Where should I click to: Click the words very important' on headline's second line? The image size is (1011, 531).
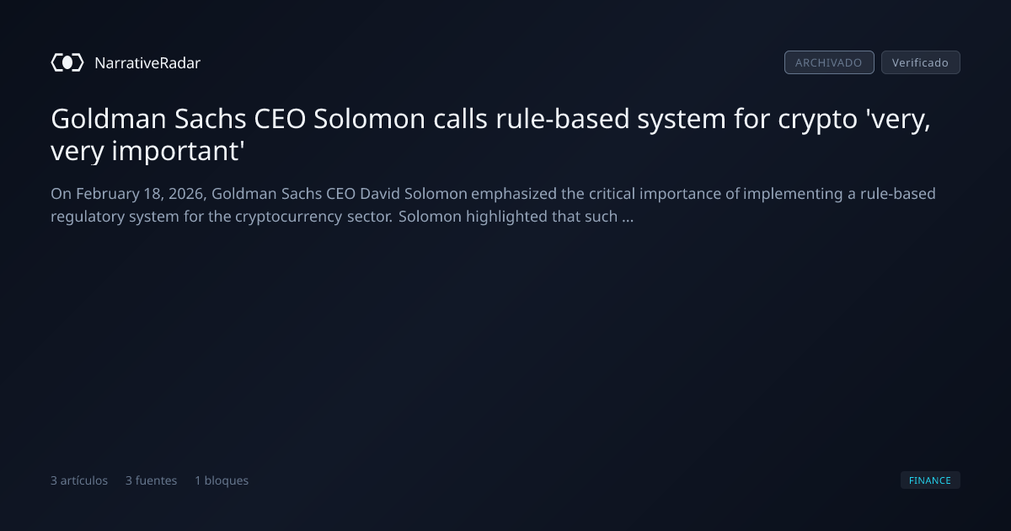pyautogui.click(x=147, y=153)
